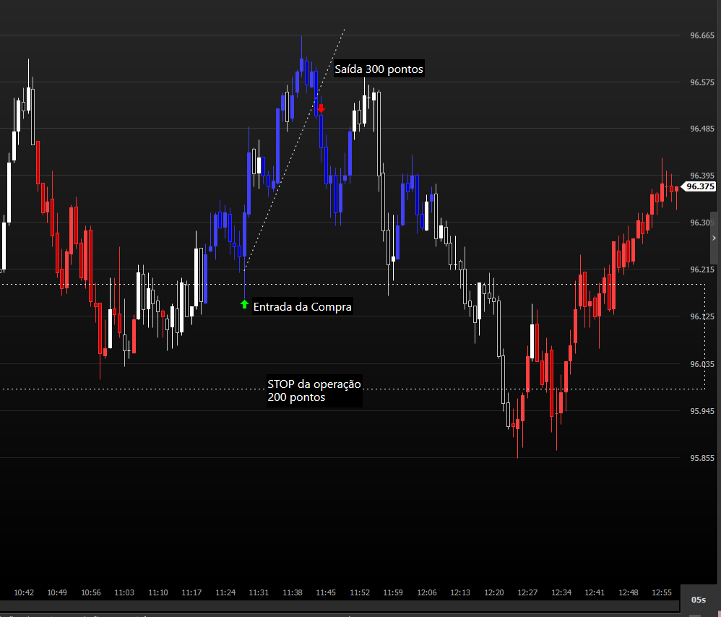721x617 pixels.
Task: Click the 10:42 time axis label
Action: point(24,592)
